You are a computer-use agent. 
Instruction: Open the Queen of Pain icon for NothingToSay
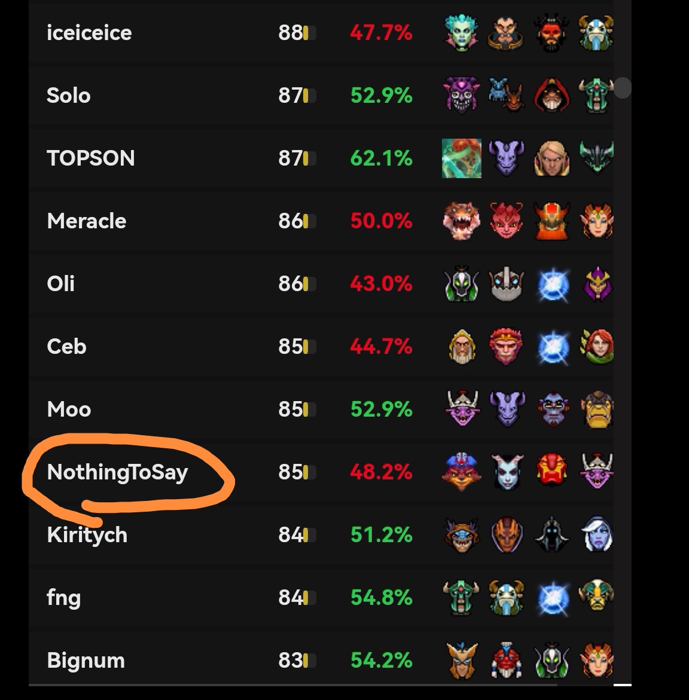click(x=507, y=472)
